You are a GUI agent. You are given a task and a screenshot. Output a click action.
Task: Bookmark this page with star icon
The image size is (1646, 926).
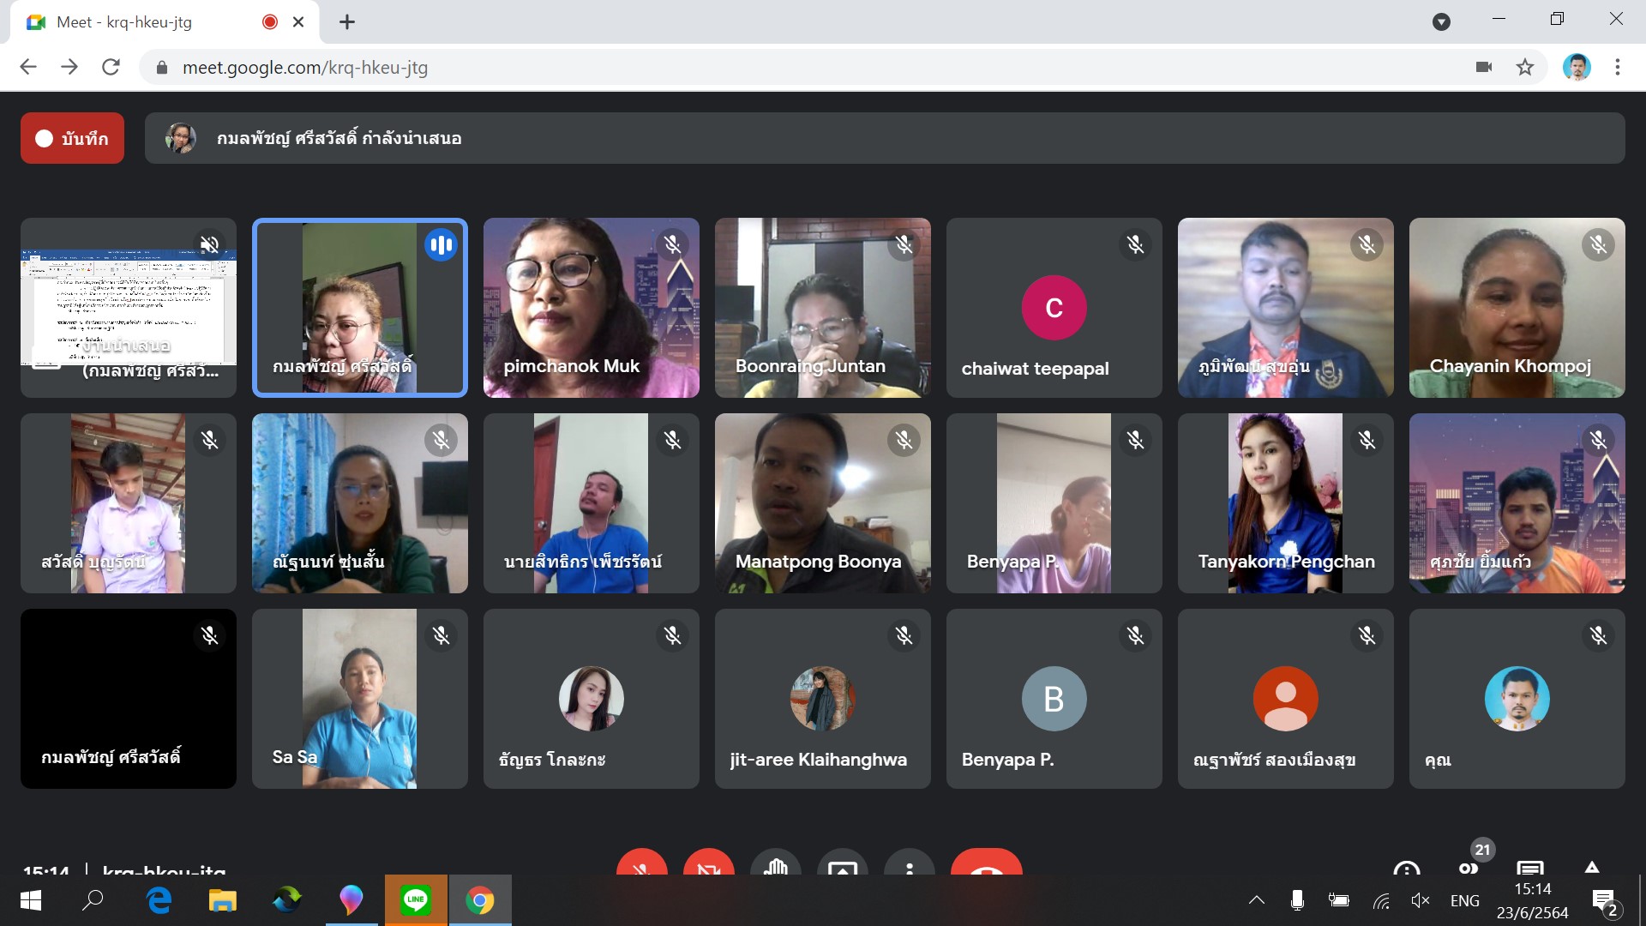(1524, 67)
